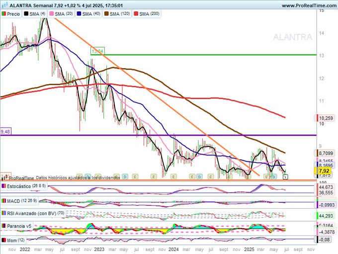Click the info 'i' marker on the latest bar

pos(285,177)
